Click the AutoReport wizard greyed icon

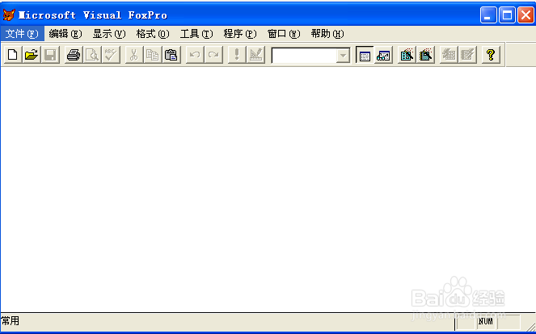467,55
